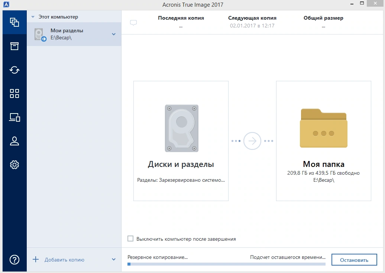Screen dimensions: 385x273
Task: Minimize the Acronis True Image window
Action: coord(352,4)
